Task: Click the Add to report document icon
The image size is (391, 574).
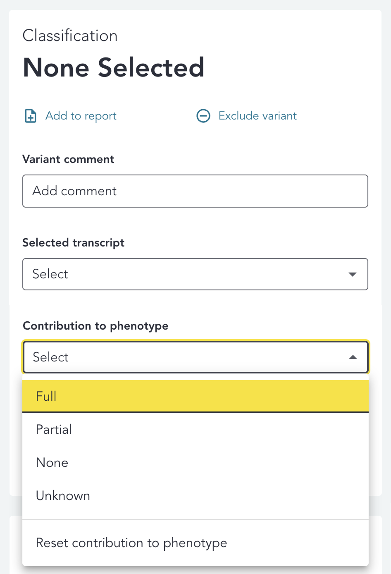Action: (31, 116)
